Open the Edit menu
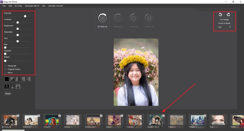 [10, 6]
